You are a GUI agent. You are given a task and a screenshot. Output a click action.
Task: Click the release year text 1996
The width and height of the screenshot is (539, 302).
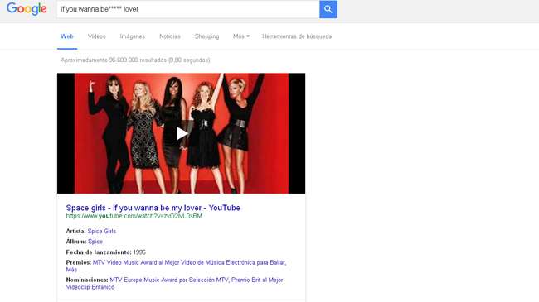tap(139, 252)
